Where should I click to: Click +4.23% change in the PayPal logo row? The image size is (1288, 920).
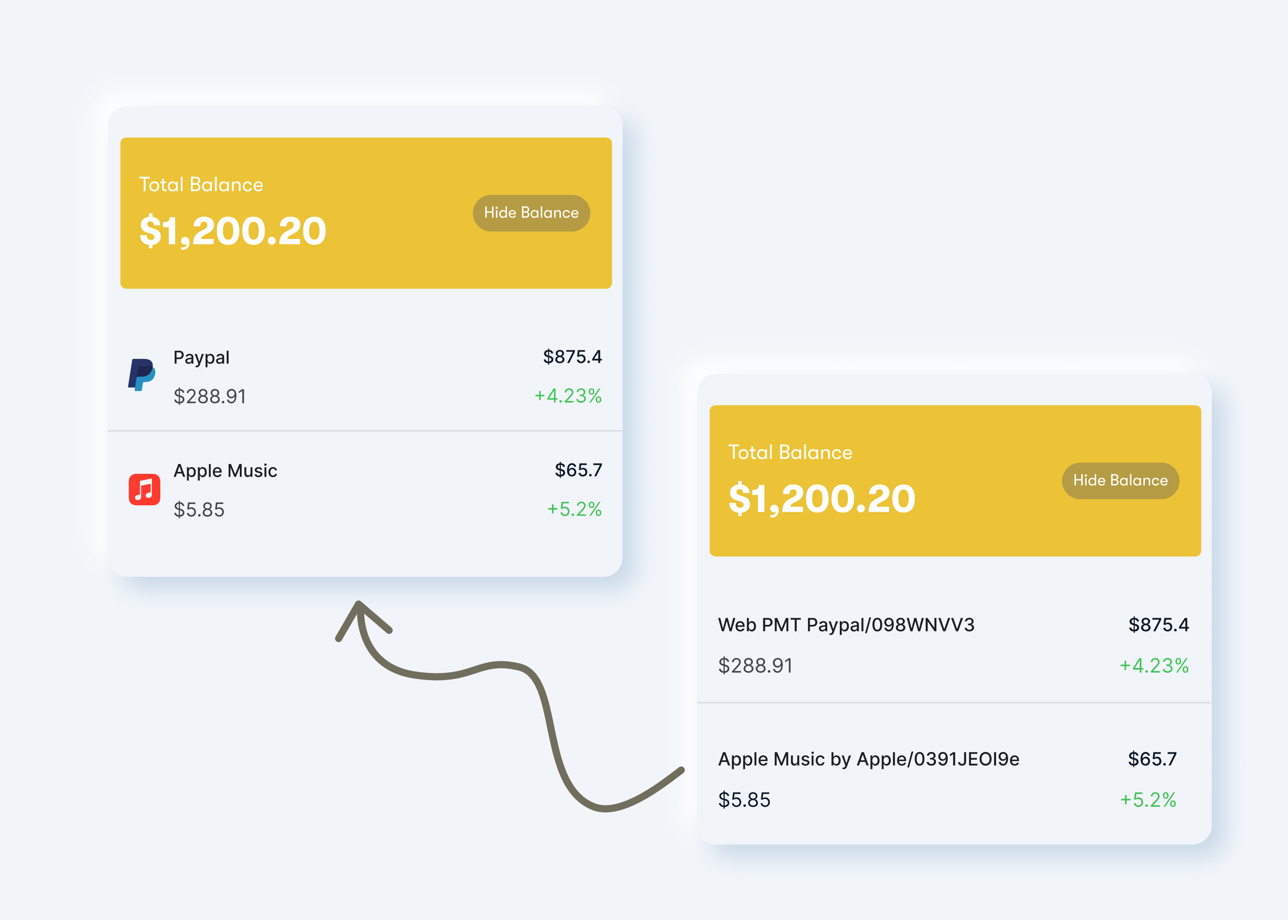coord(568,396)
